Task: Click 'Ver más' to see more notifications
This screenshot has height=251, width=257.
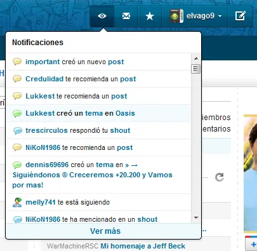Action: 105,231
